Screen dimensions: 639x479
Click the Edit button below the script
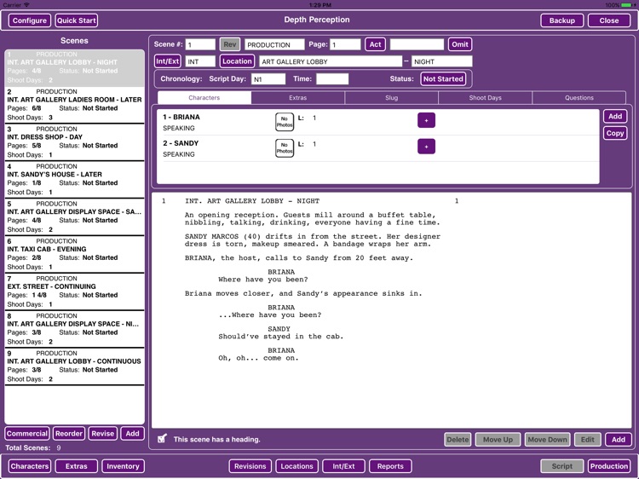pyautogui.click(x=588, y=440)
